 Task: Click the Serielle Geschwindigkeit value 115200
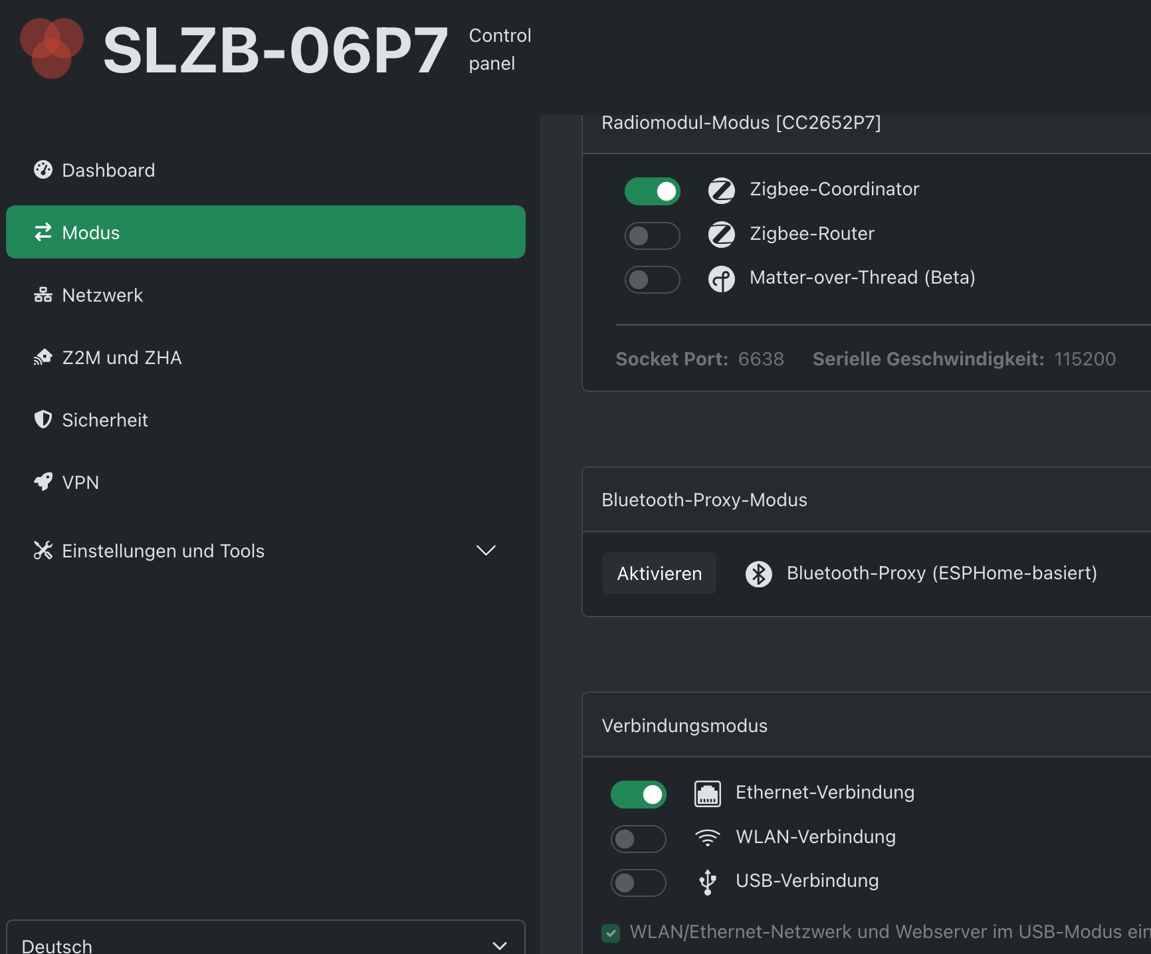tap(1085, 359)
